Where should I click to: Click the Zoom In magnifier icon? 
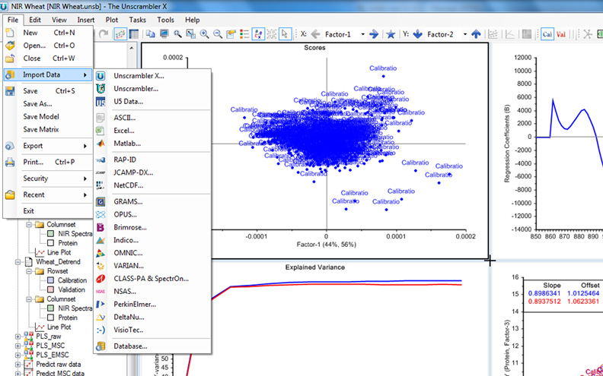tap(204, 33)
